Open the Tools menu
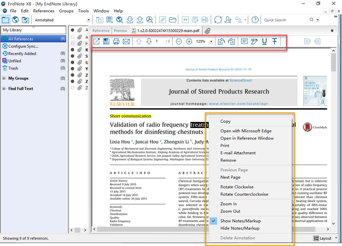The height and width of the screenshot is (246, 342). 83,11
